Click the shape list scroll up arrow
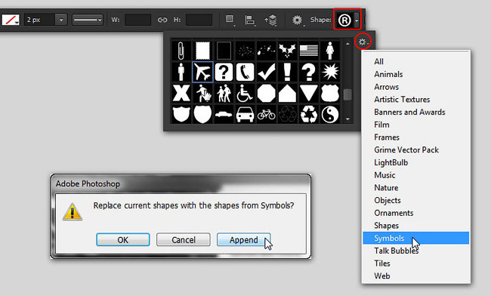The image size is (491, 296). (347, 44)
